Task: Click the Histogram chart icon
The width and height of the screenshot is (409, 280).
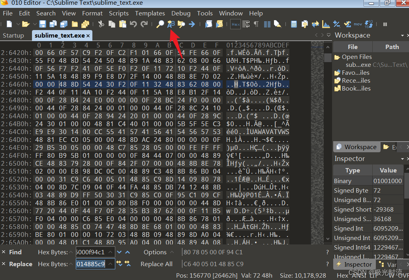Action: [326, 24]
